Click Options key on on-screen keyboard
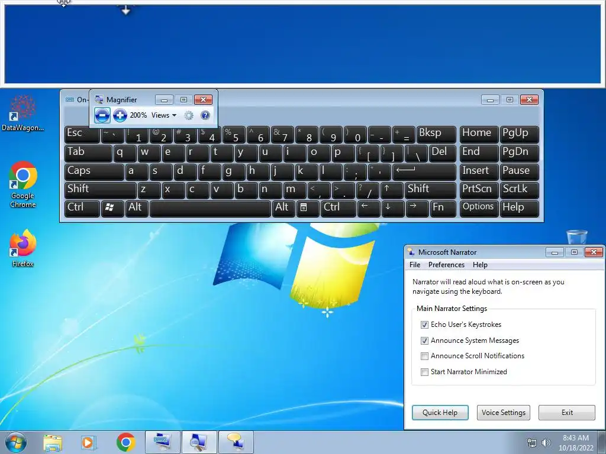Image resolution: width=606 pixels, height=454 pixels. pos(479,209)
